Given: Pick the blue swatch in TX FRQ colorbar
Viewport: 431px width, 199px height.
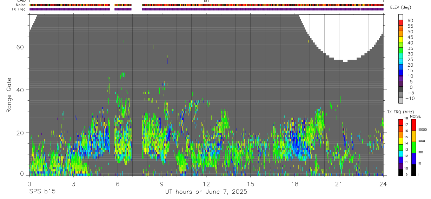Looking at the screenshot, I should (x=401, y=160).
